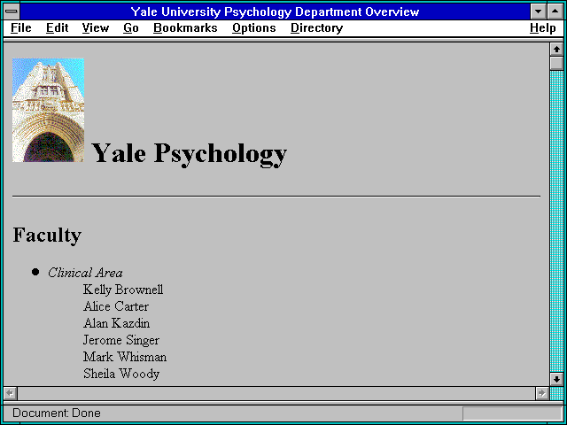Click the Clinical Area list item
The image size is (567, 425).
pyautogui.click(x=85, y=273)
